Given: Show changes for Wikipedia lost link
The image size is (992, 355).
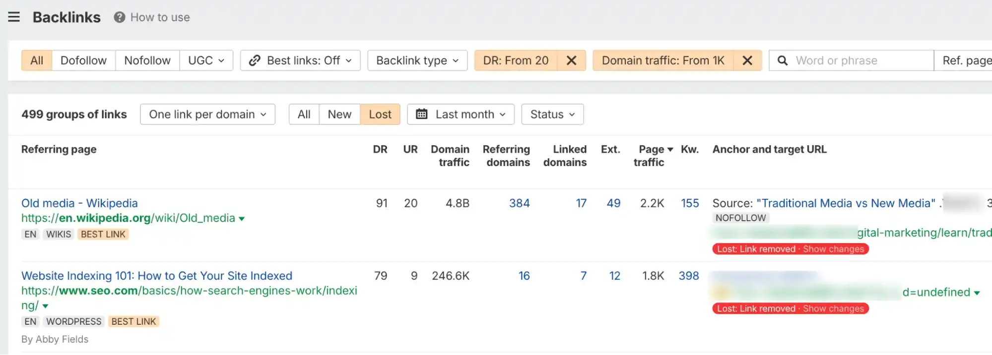Looking at the screenshot, I should [834, 249].
